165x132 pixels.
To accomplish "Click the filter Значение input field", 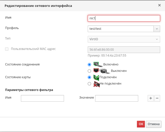I will click(117, 98).
